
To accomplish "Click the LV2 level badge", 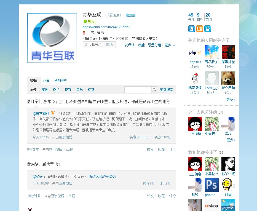I will [130, 15].
